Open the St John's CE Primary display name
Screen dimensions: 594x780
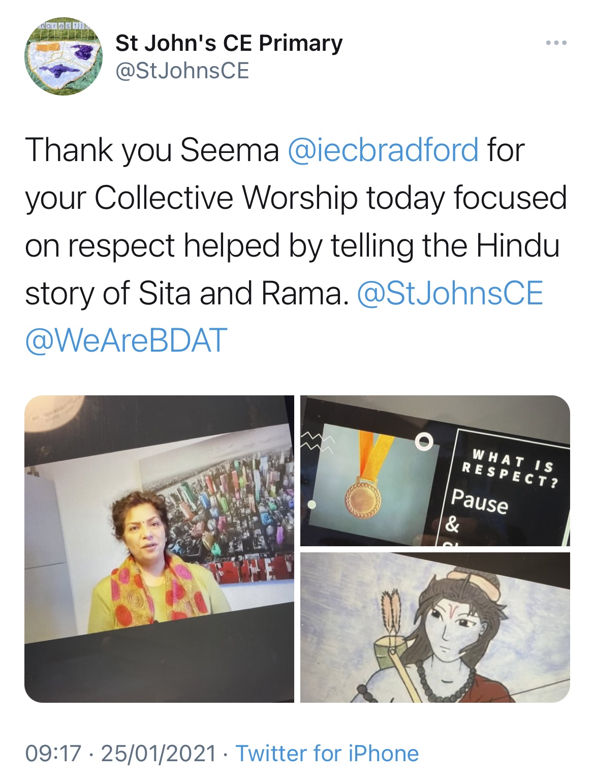(x=229, y=43)
